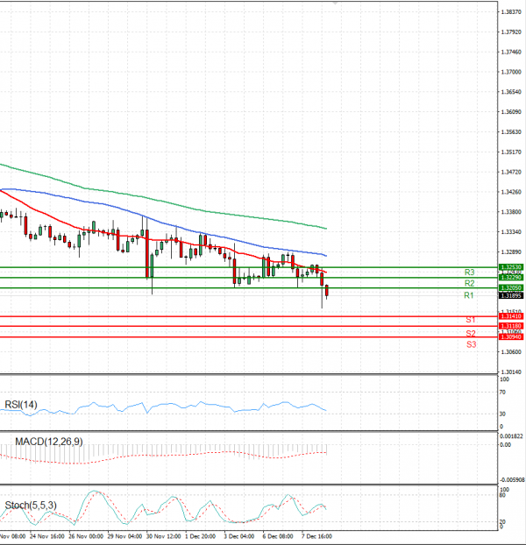Click the R1 resistance label

[x=469, y=295]
